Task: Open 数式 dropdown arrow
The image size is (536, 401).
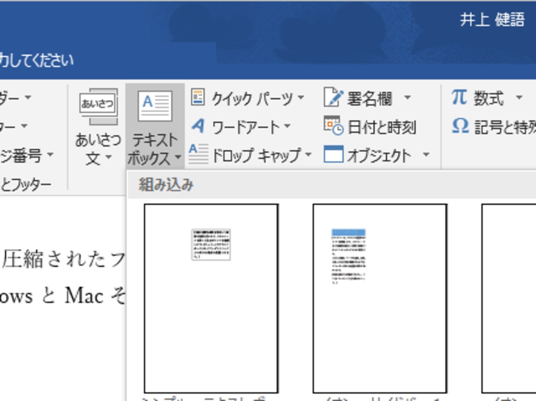Action: coord(519,97)
